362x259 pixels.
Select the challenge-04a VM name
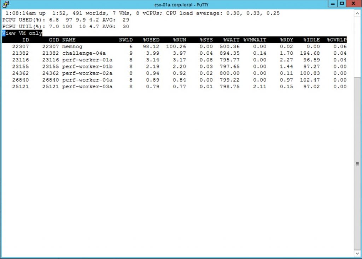(x=84, y=53)
